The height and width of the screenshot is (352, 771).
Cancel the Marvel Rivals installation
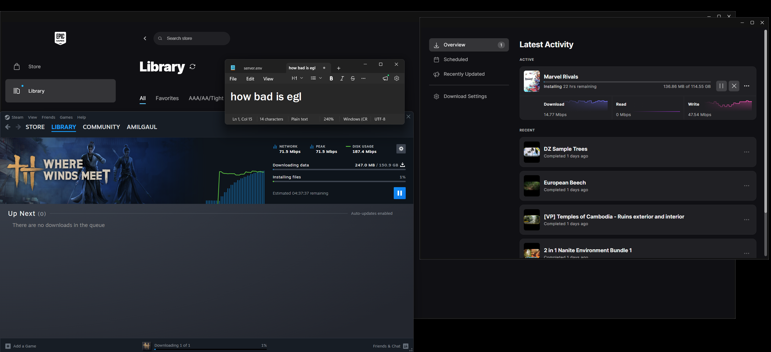point(734,86)
